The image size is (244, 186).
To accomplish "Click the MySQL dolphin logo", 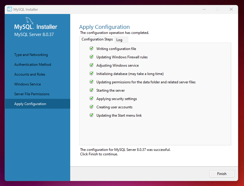I will click(29, 21).
